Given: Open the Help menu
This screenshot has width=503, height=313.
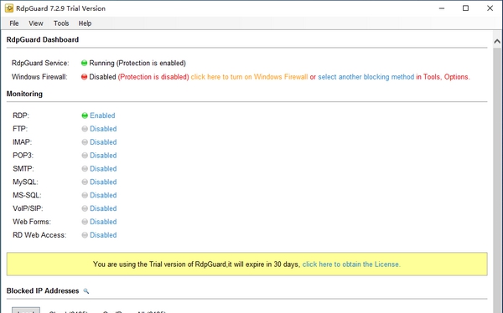Looking at the screenshot, I should pyautogui.click(x=85, y=23).
